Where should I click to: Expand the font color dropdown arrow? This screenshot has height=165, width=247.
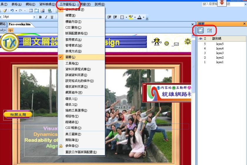pos(143,17)
